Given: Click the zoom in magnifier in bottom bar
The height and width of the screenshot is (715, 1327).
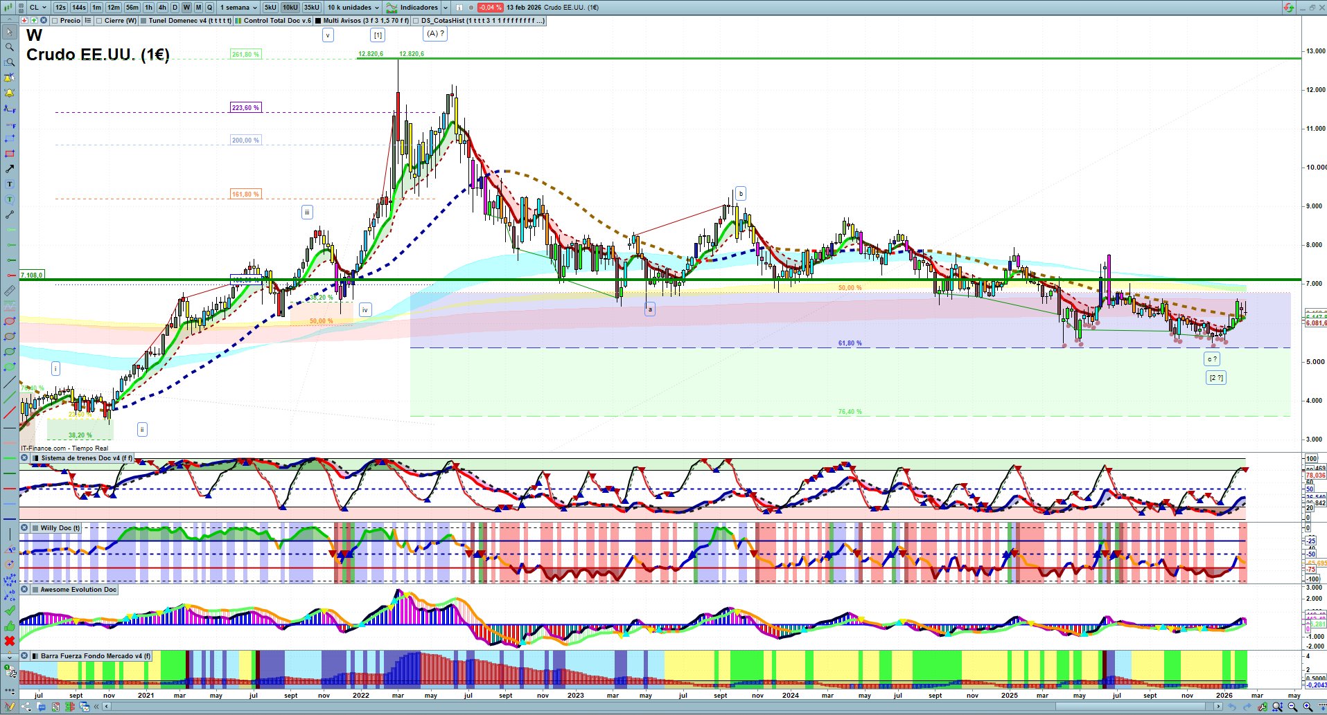Looking at the screenshot, I should (1308, 707).
